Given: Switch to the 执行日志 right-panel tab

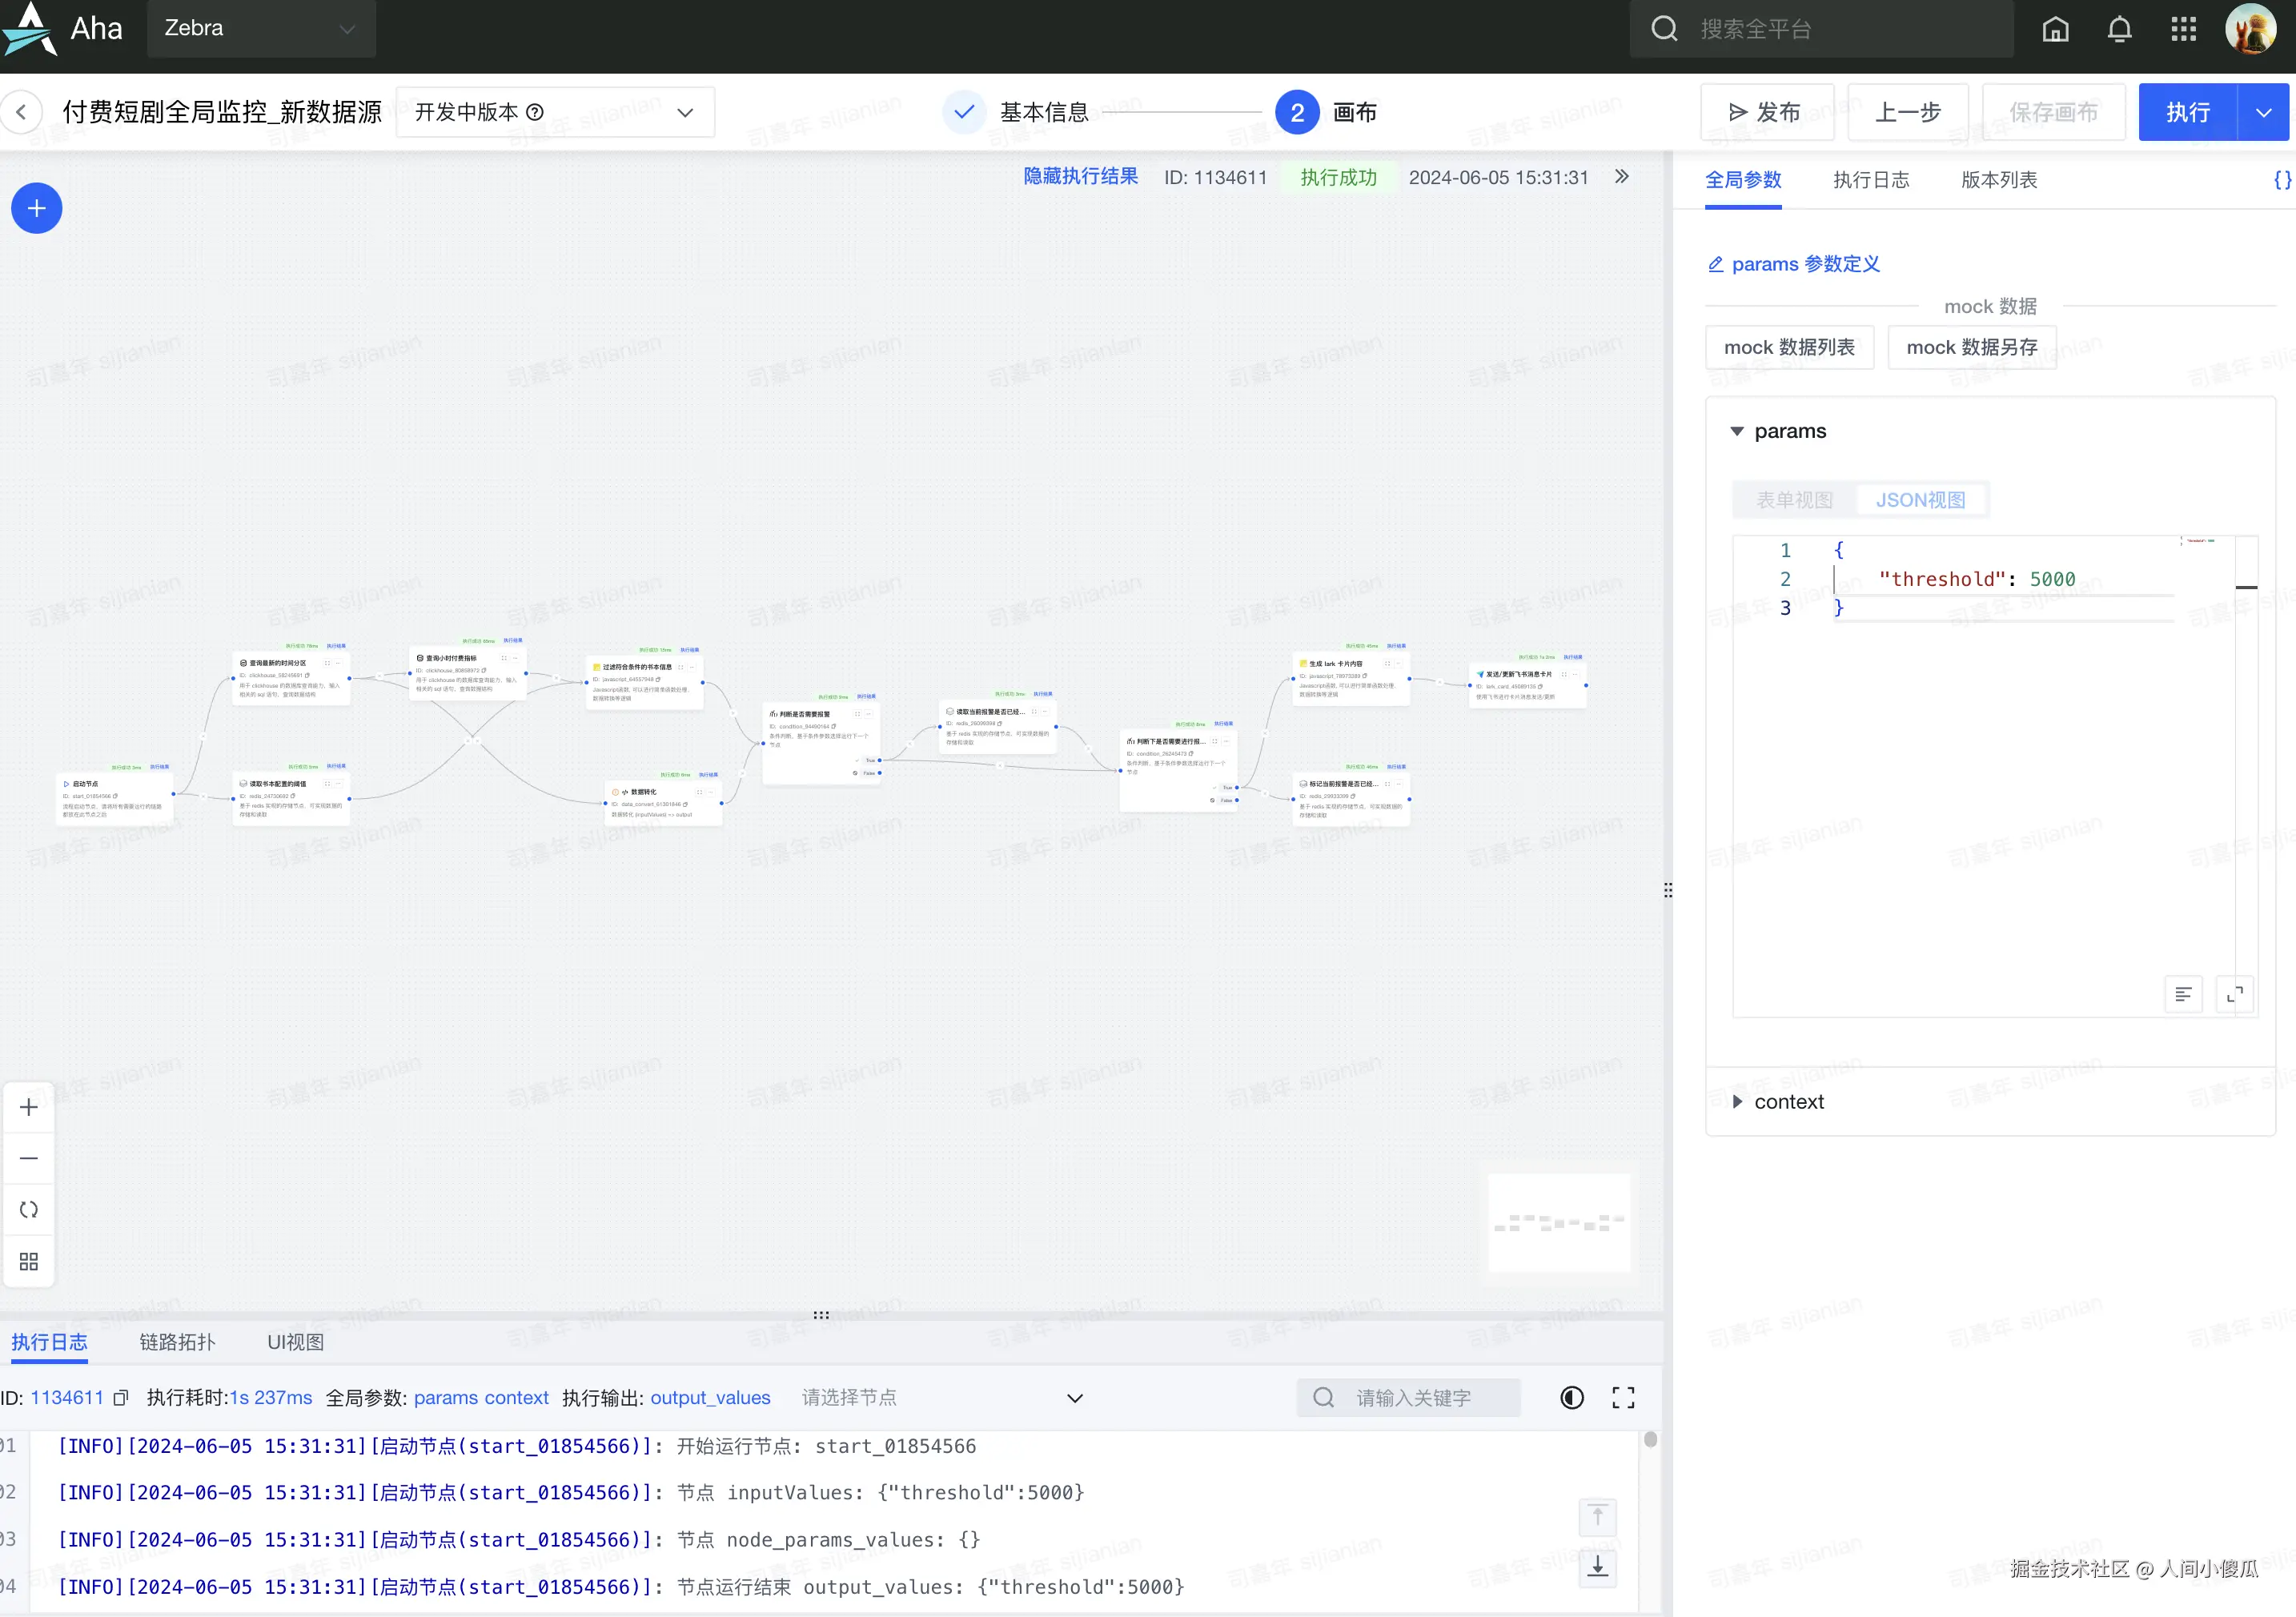Looking at the screenshot, I should 1871,180.
